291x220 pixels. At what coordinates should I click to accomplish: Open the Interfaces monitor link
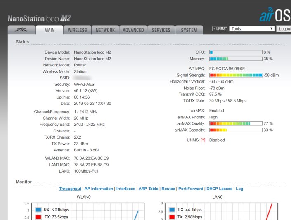point(125,189)
